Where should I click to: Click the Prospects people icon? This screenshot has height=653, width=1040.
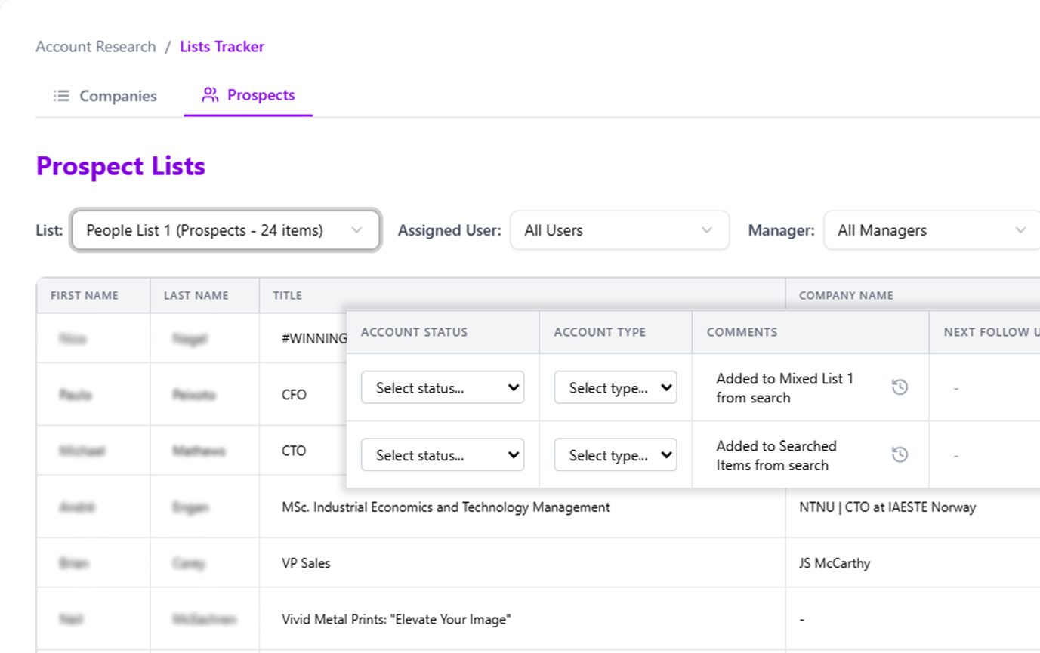tap(209, 95)
